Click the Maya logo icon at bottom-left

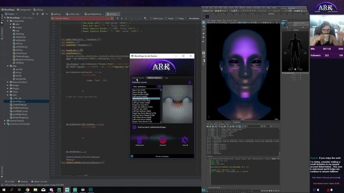click(204, 190)
